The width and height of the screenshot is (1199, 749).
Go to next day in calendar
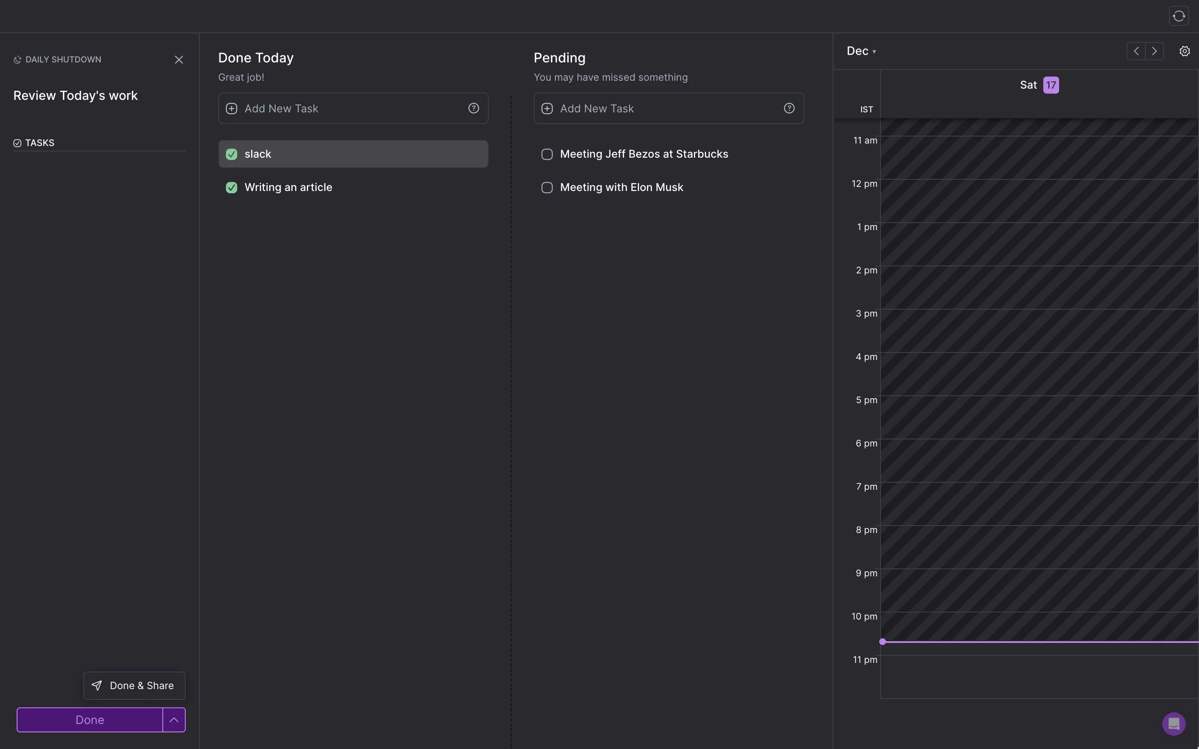click(x=1154, y=51)
